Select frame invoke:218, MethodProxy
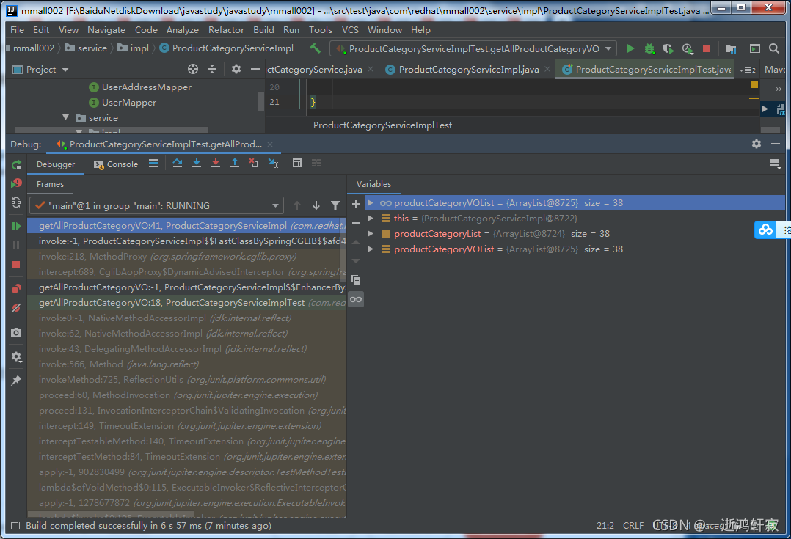791x539 pixels. 186,257
